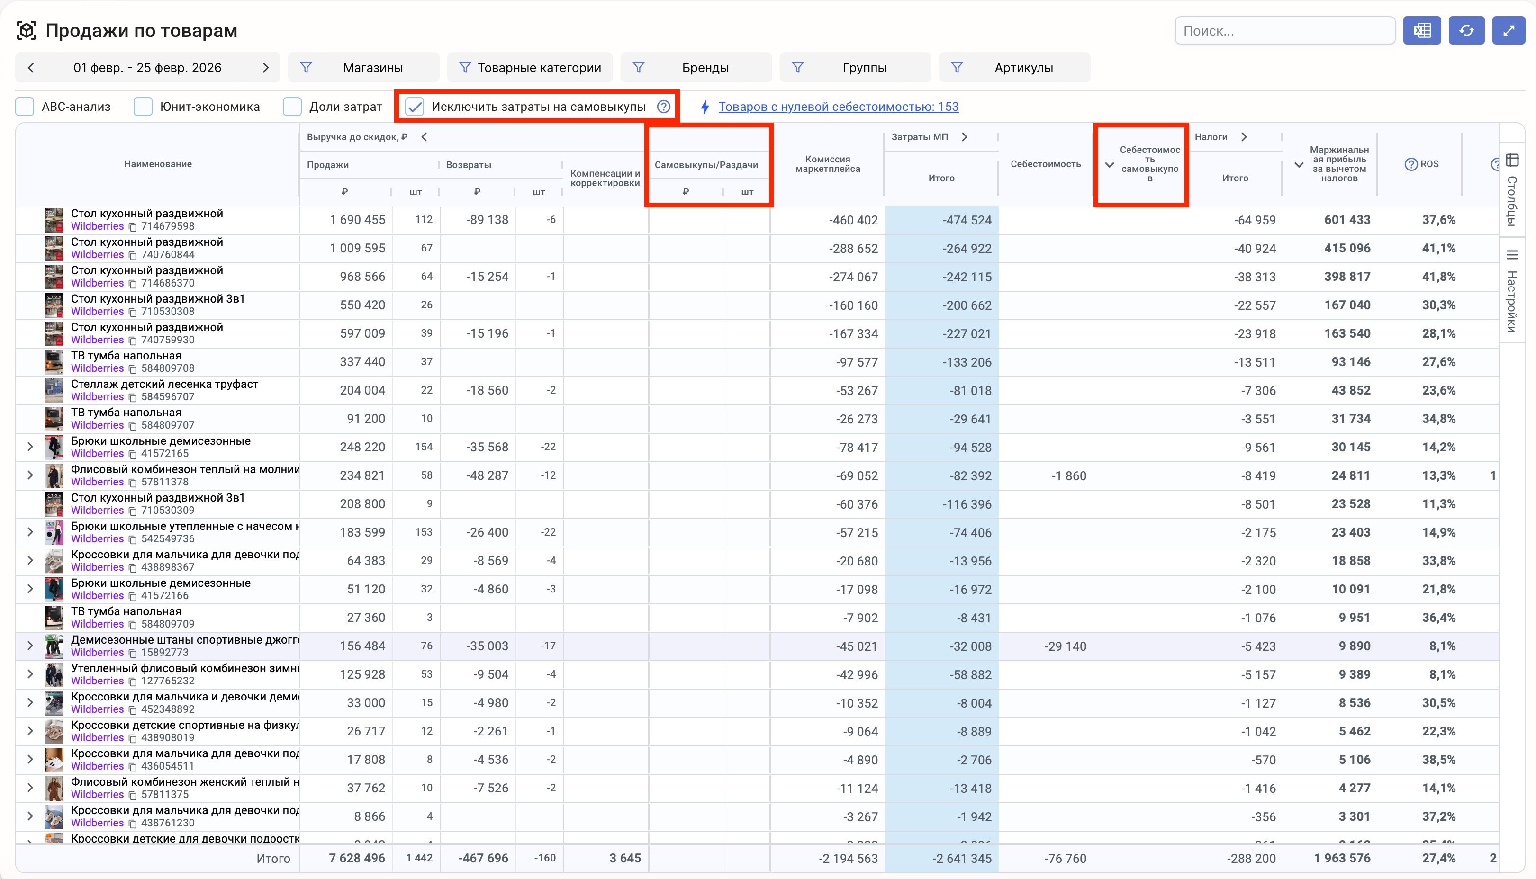Click the Поиск search field
This screenshot has width=1536, height=879.
point(1284,31)
